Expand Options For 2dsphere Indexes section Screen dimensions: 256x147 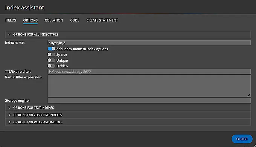click(x=128, y=115)
